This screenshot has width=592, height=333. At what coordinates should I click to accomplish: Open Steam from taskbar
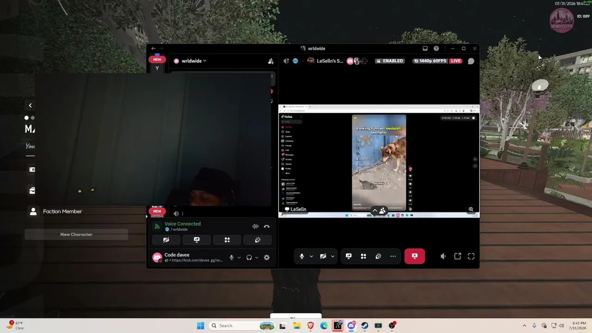(364, 326)
